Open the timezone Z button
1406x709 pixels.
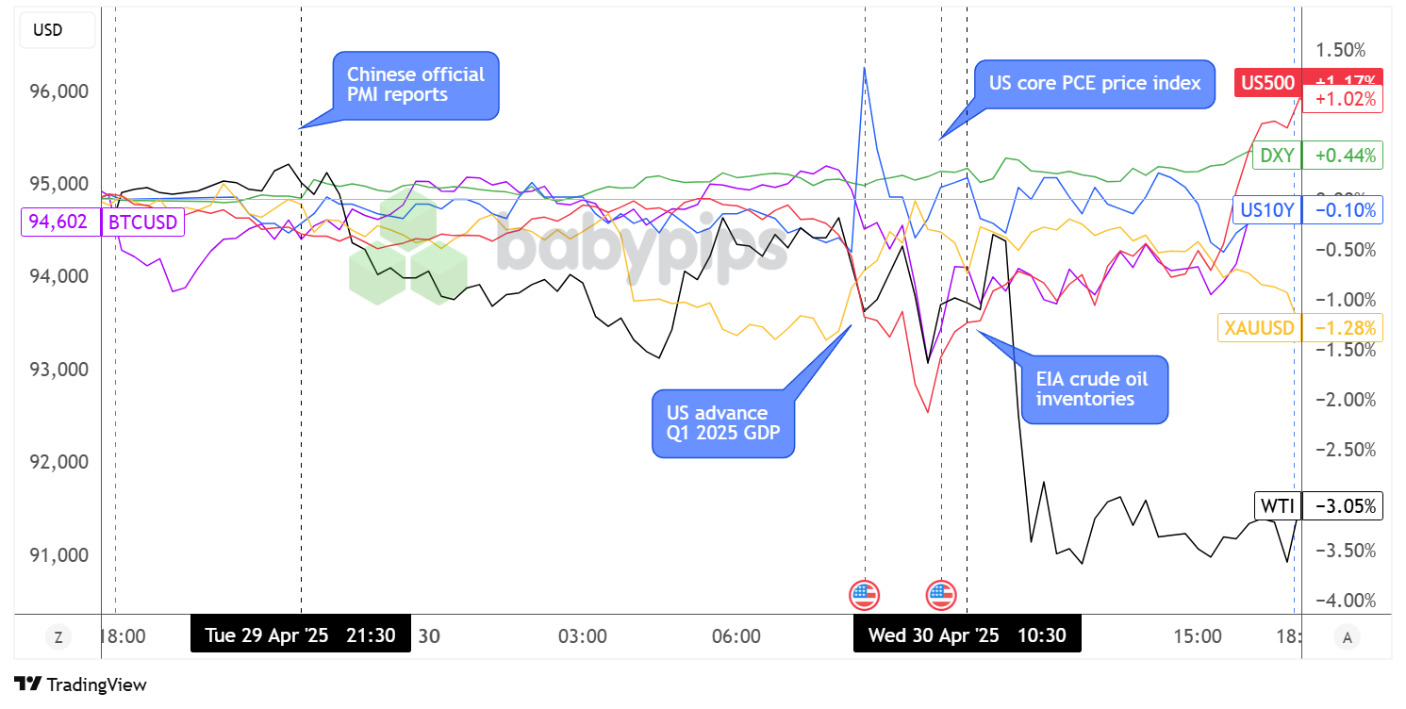[x=58, y=637]
